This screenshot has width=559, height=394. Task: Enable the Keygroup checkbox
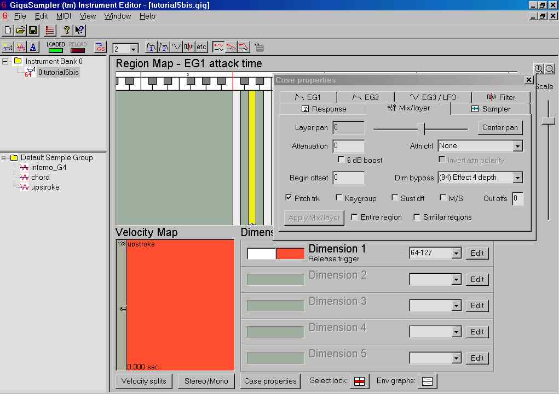pos(339,197)
